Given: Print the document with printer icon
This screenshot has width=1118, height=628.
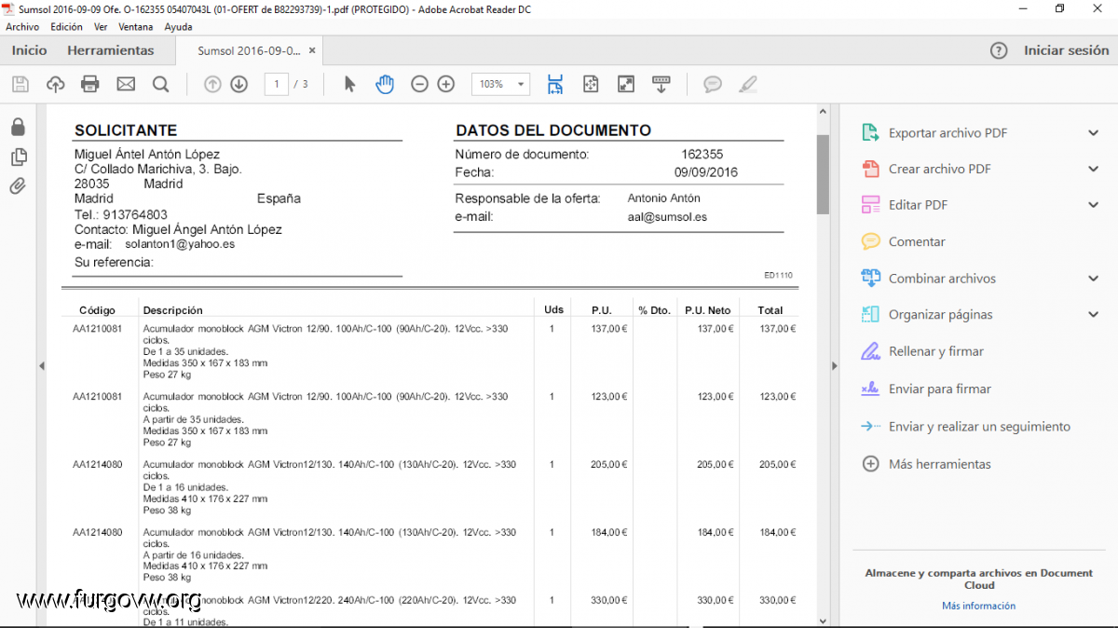Looking at the screenshot, I should (x=90, y=85).
